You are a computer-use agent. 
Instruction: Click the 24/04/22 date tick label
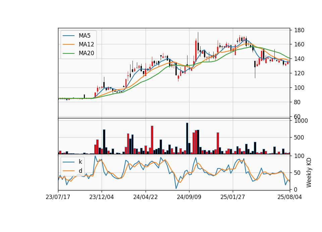click(x=145, y=197)
